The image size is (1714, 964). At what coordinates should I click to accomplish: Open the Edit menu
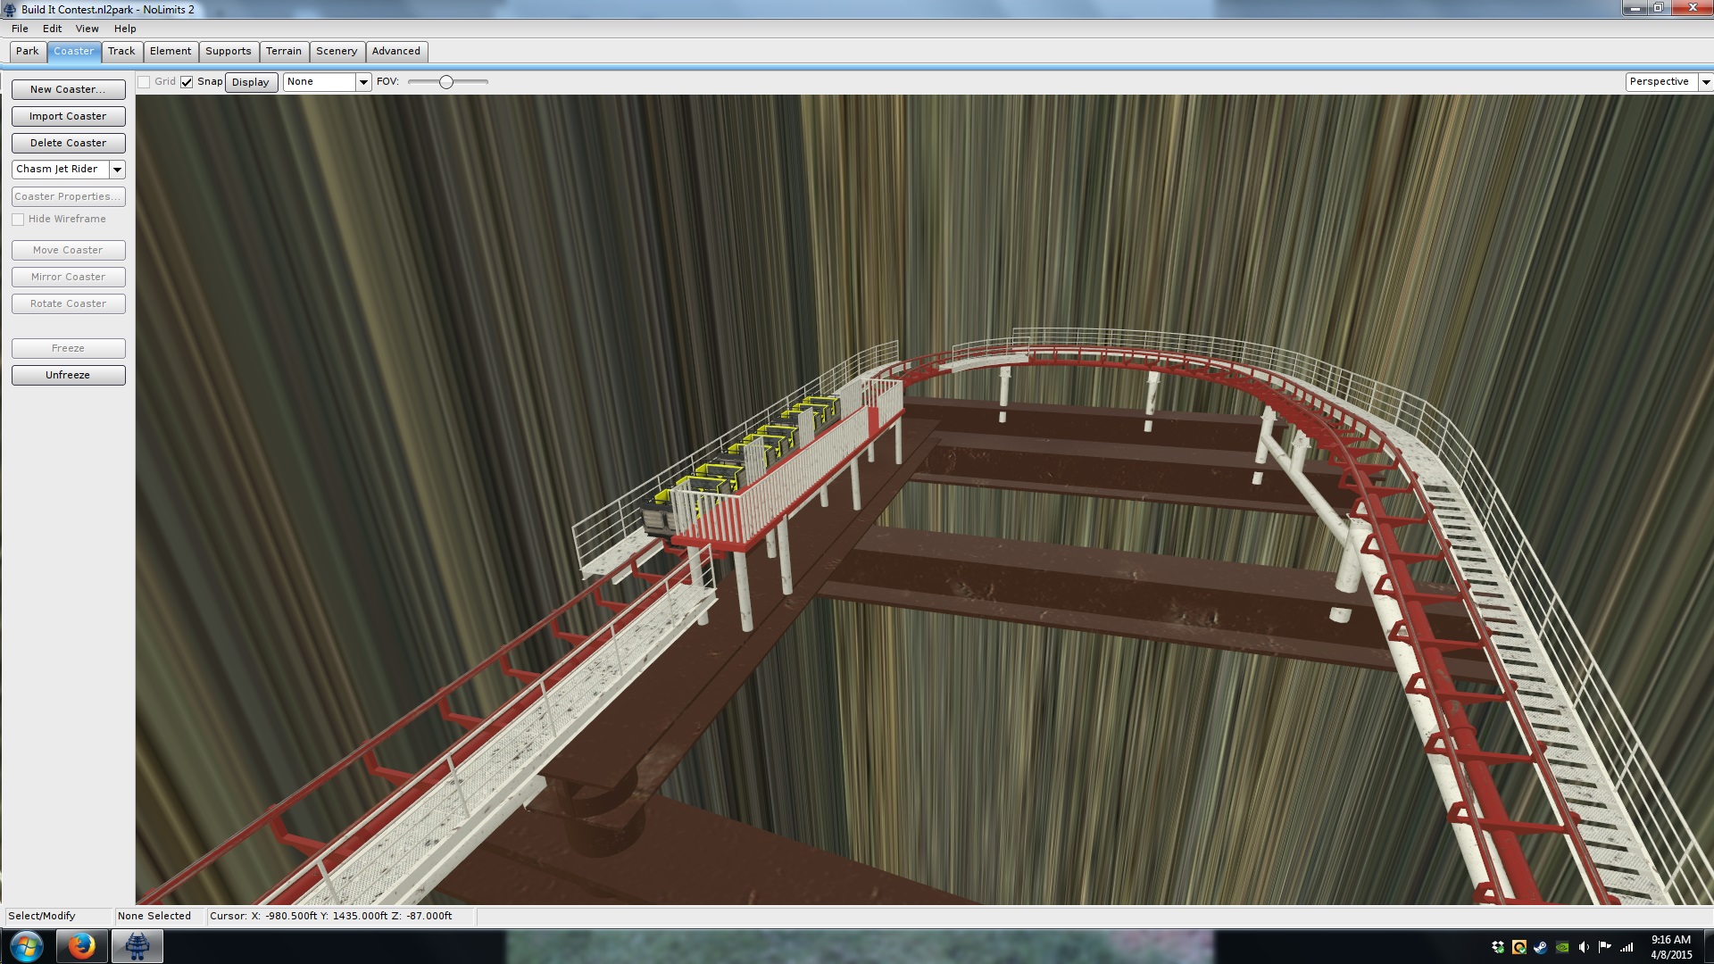click(x=52, y=29)
